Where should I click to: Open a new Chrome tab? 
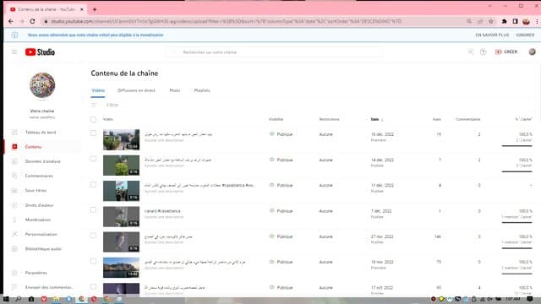pos(95,9)
